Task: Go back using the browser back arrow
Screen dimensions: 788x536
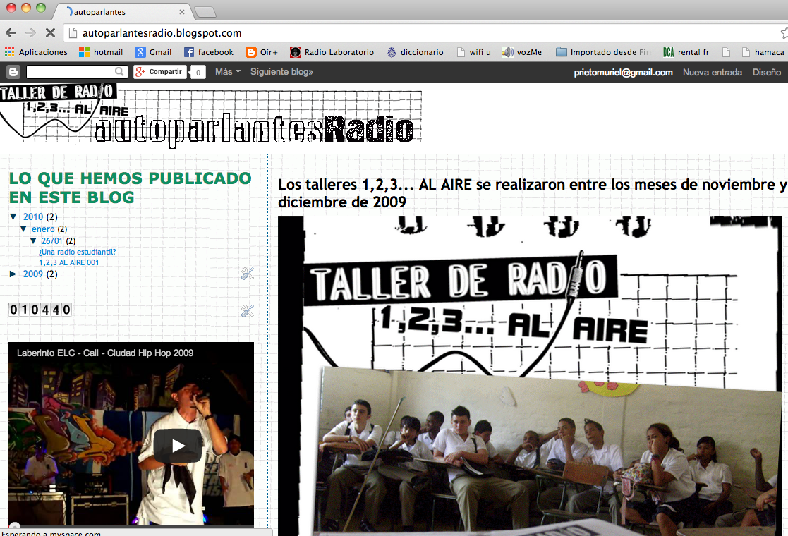Action: point(11,33)
